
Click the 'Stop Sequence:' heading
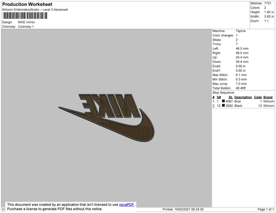click(224, 93)
